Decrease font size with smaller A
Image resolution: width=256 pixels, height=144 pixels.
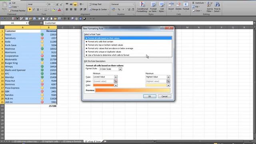(x=61, y=4)
